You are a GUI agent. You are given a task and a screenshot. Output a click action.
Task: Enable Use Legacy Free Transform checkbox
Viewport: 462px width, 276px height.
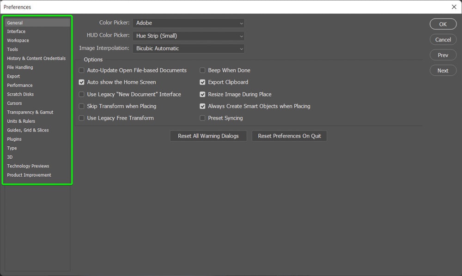(x=82, y=118)
